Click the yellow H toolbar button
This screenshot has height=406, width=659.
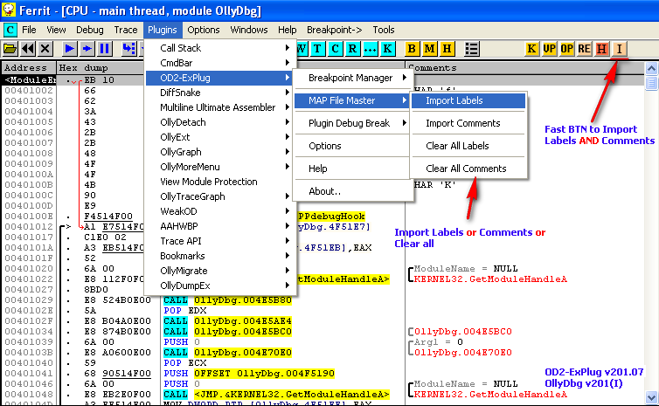(x=447, y=49)
